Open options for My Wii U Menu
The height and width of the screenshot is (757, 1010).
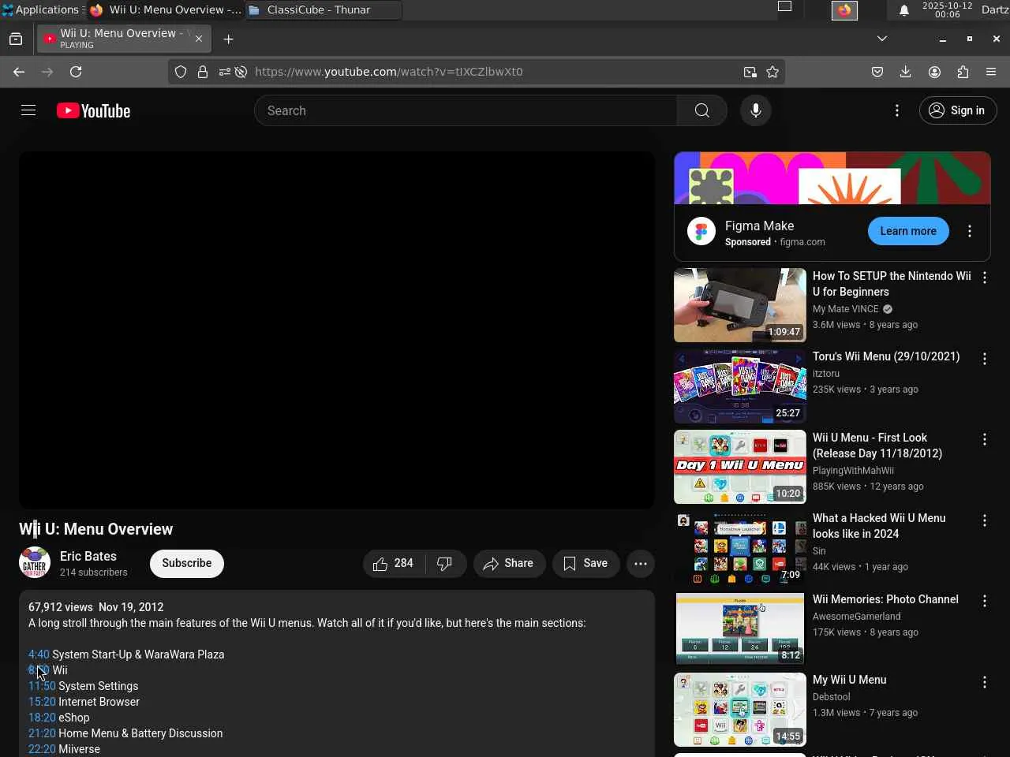[985, 682]
